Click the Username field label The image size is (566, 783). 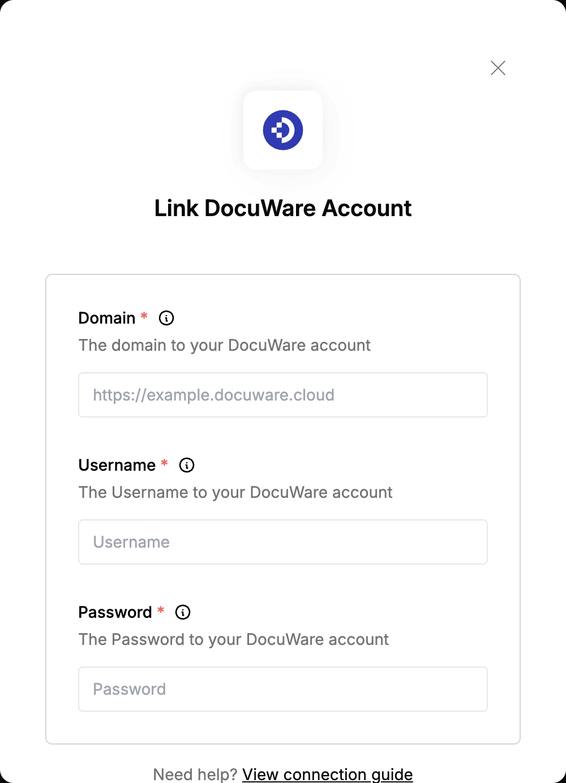tap(117, 465)
